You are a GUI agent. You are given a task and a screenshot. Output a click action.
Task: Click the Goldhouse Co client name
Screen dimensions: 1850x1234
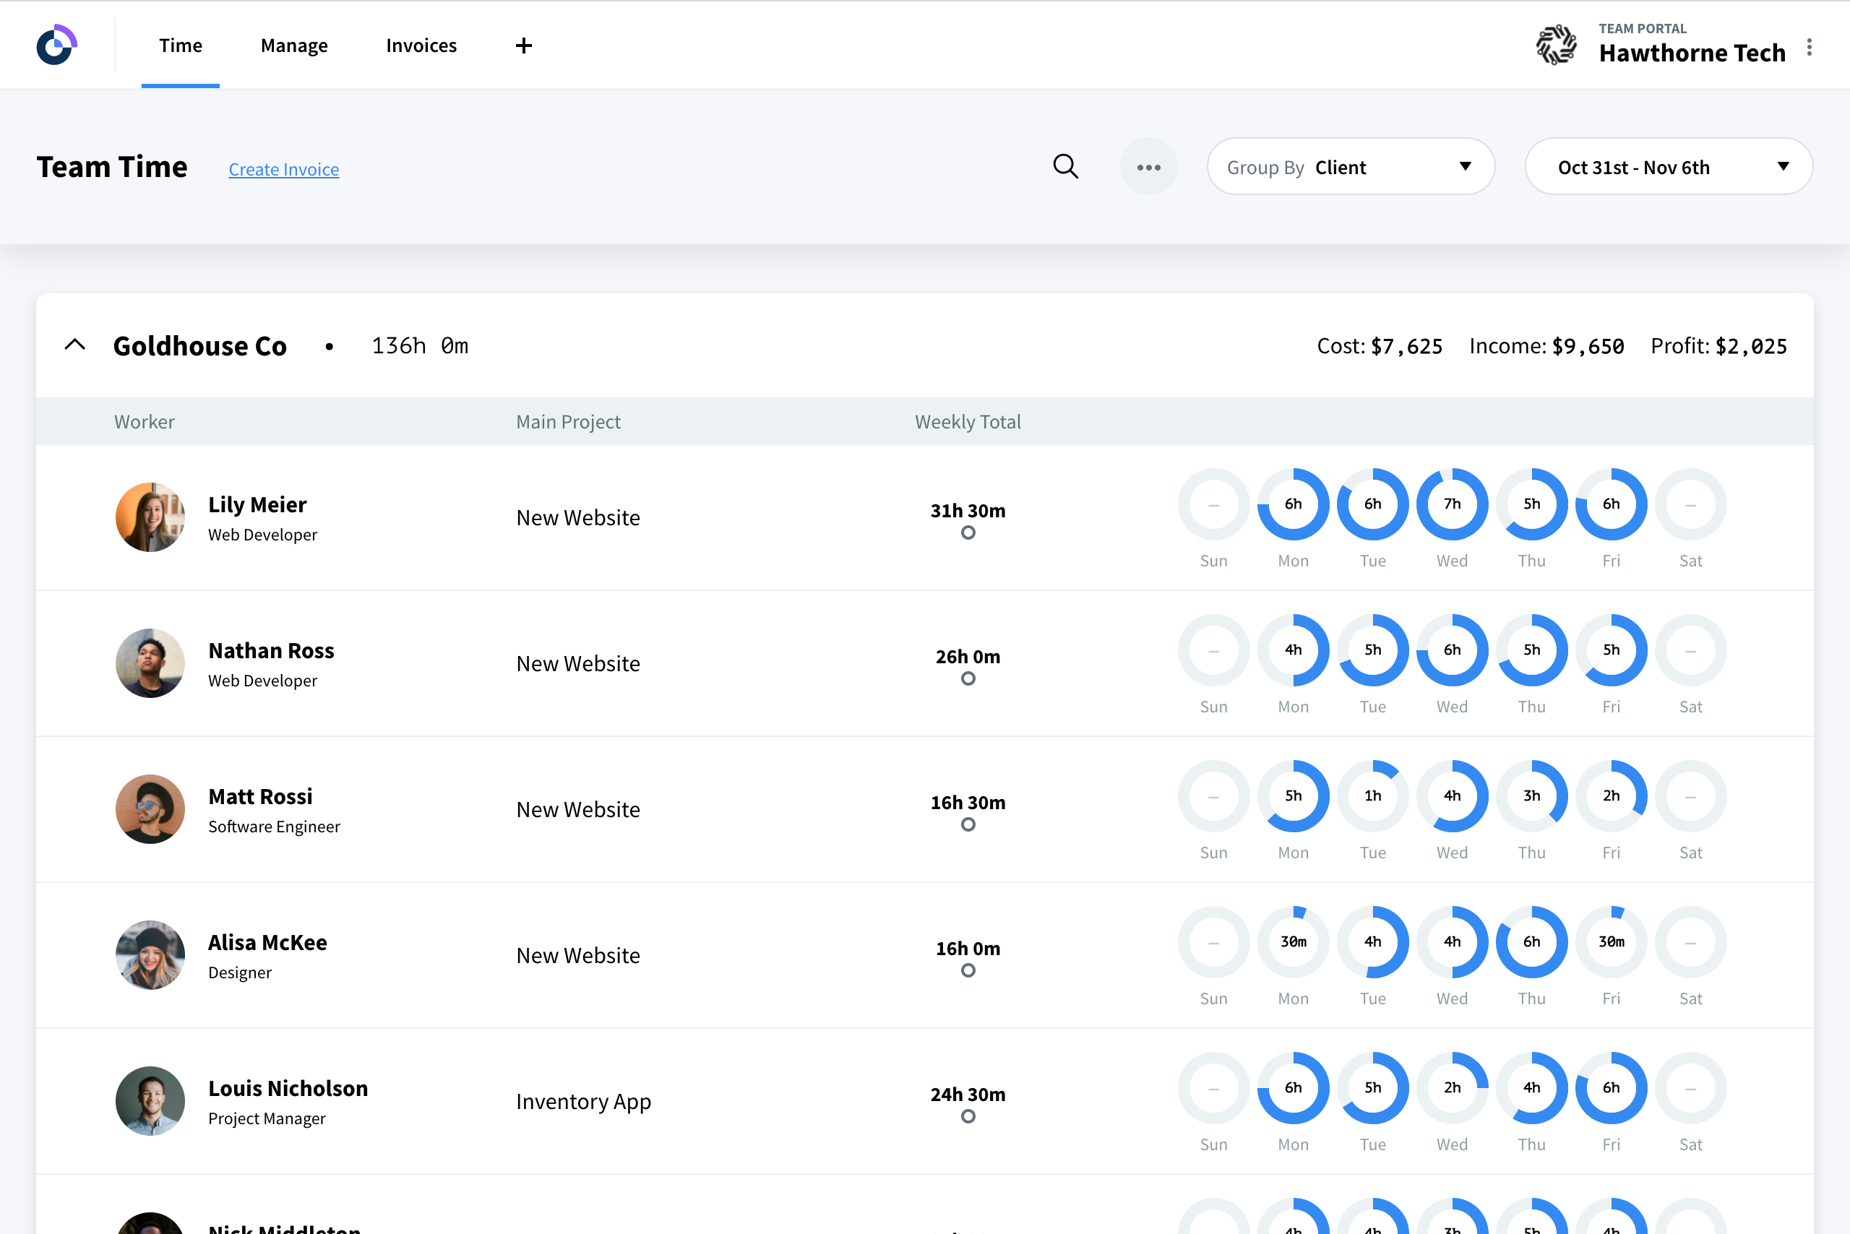point(200,345)
